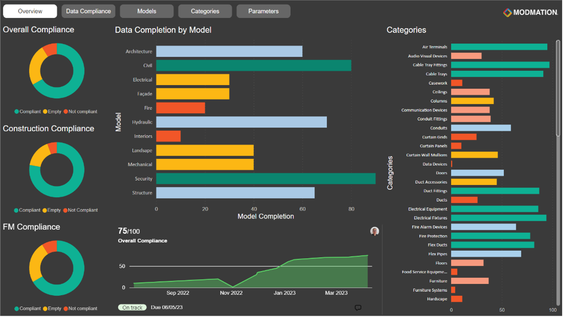
Task: Open the comment icon on compliance card
Action: tap(358, 308)
